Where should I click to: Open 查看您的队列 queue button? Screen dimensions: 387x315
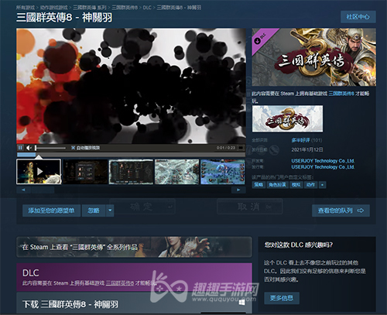pos(341,211)
